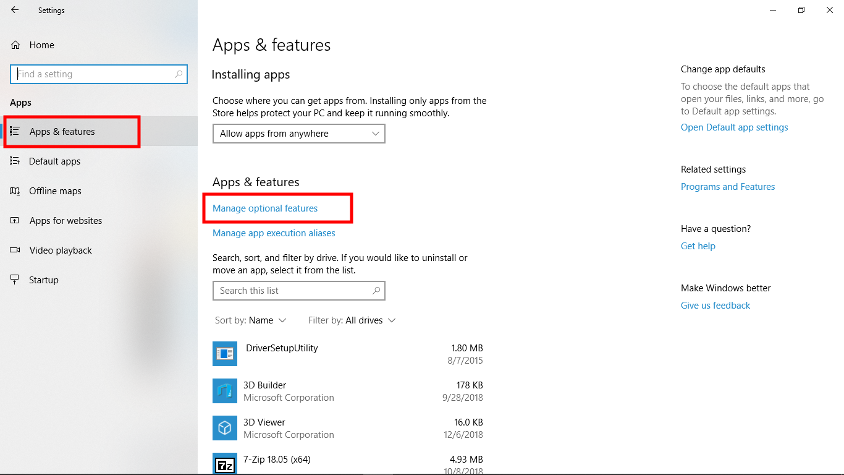Select Apps for websites in sidebar
This screenshot has height=475, width=844.
99,220
